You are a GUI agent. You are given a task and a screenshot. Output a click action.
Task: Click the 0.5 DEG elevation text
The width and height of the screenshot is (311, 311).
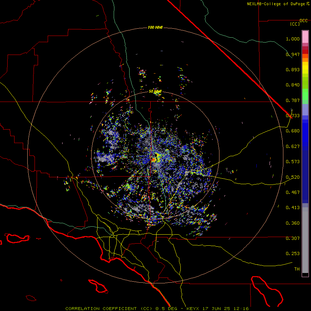167,309
